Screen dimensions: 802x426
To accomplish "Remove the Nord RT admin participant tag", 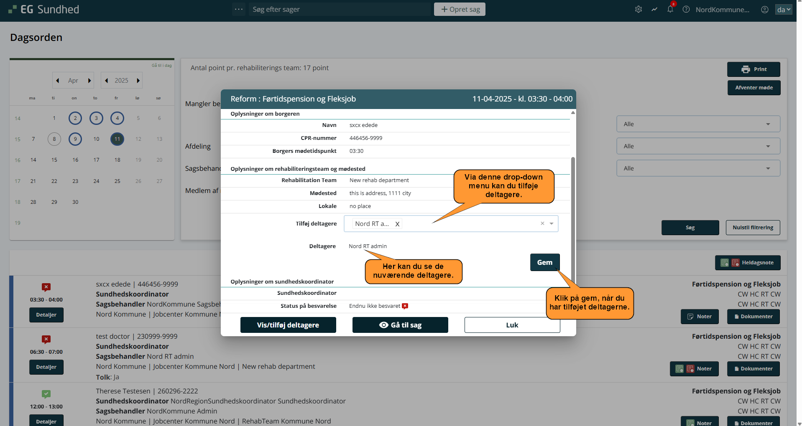I will pyautogui.click(x=397, y=224).
